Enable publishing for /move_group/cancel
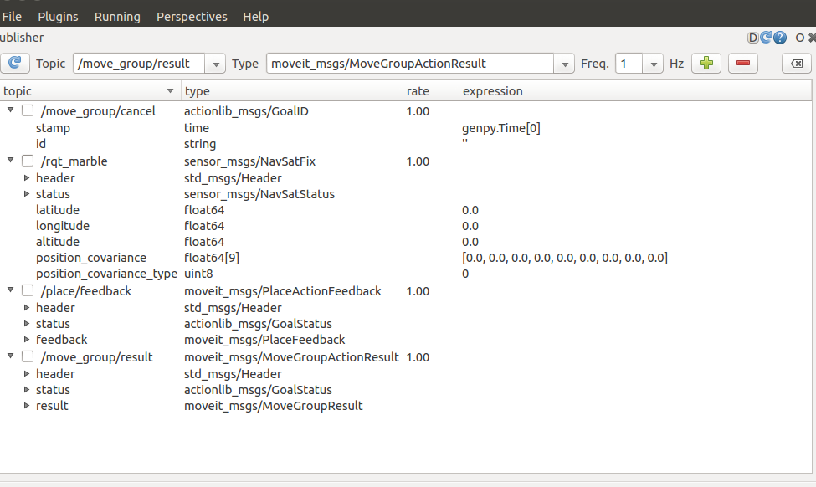 [x=28, y=111]
